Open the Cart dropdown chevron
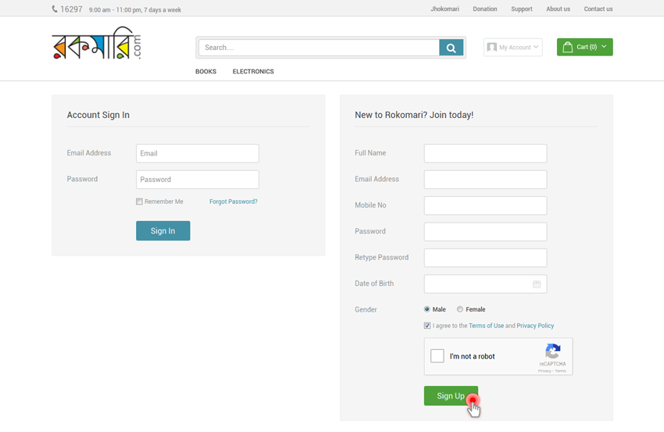The width and height of the screenshot is (664, 432). 604,47
